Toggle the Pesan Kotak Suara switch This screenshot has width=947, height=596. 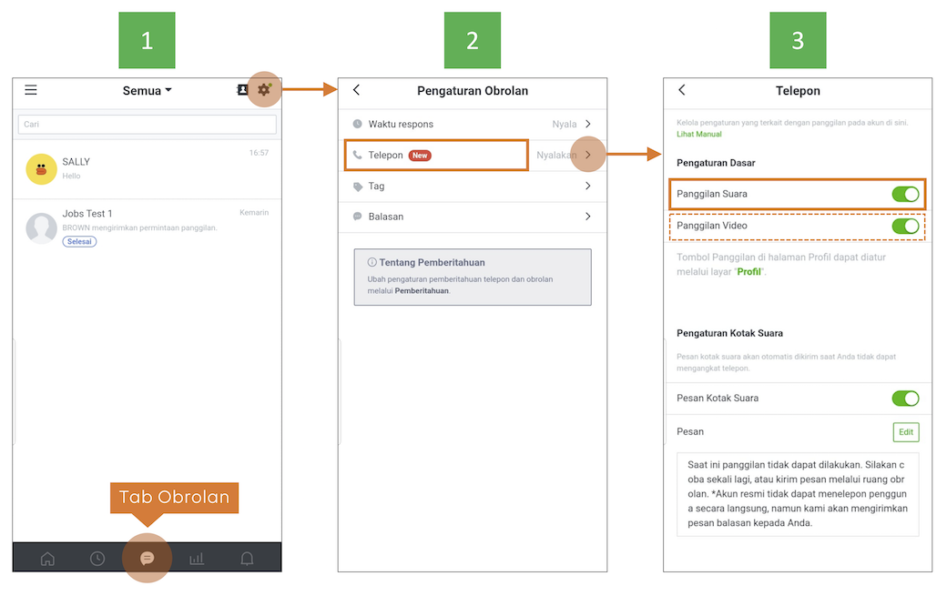point(905,399)
